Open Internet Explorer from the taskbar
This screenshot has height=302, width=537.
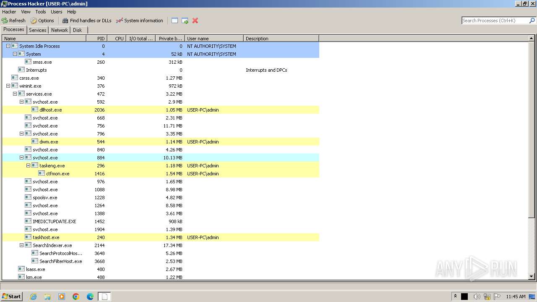33,297
